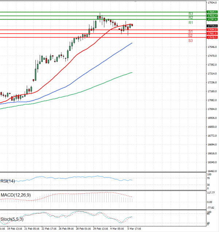Click the 4 Mar 05:16 time label
This screenshot has width=219, height=232.
117,229
